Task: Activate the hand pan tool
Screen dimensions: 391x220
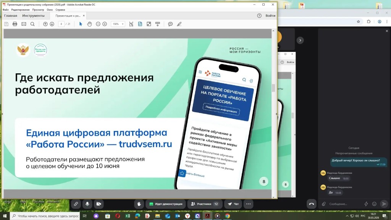Action: coord(89,24)
